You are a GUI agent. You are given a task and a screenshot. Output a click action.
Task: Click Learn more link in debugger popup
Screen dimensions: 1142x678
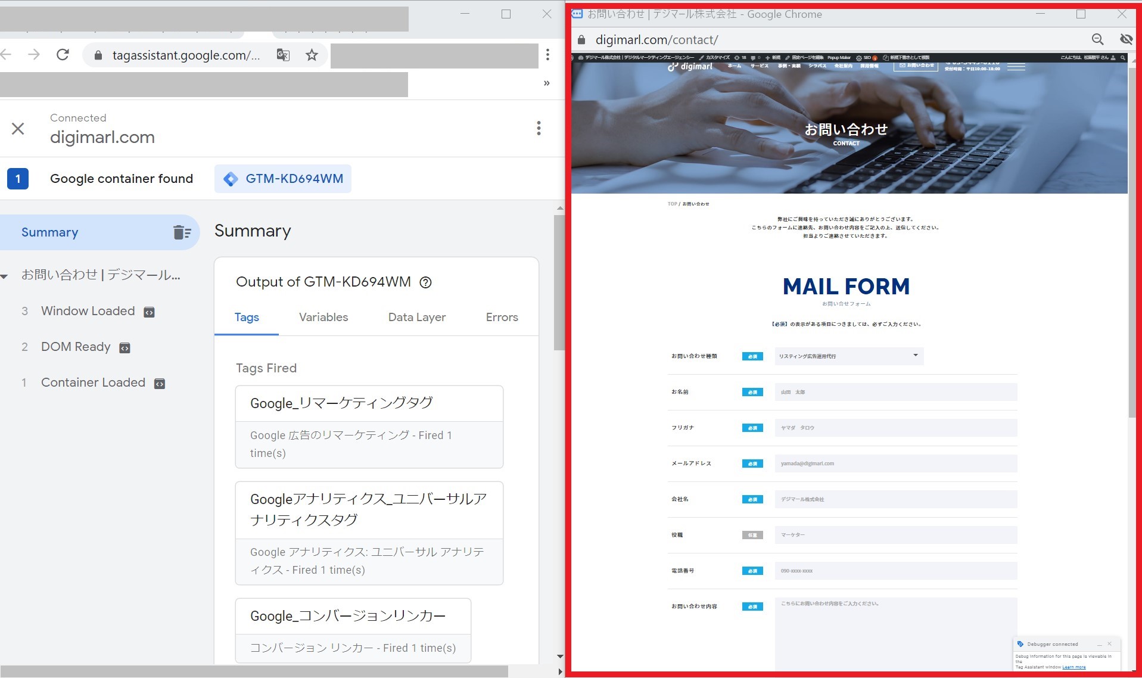[x=1073, y=667]
